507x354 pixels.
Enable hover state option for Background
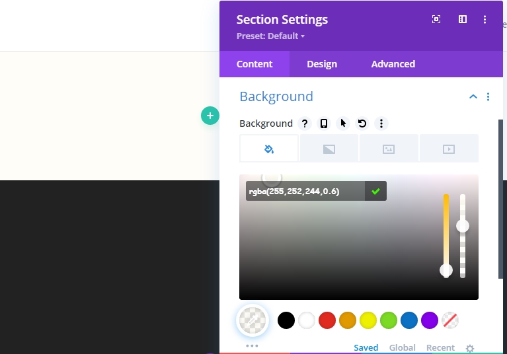click(x=343, y=124)
